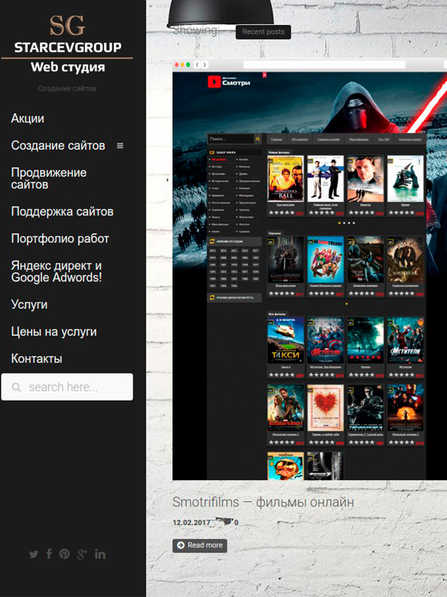
Task: Open the Recent posts filter dropdown
Action: [263, 32]
